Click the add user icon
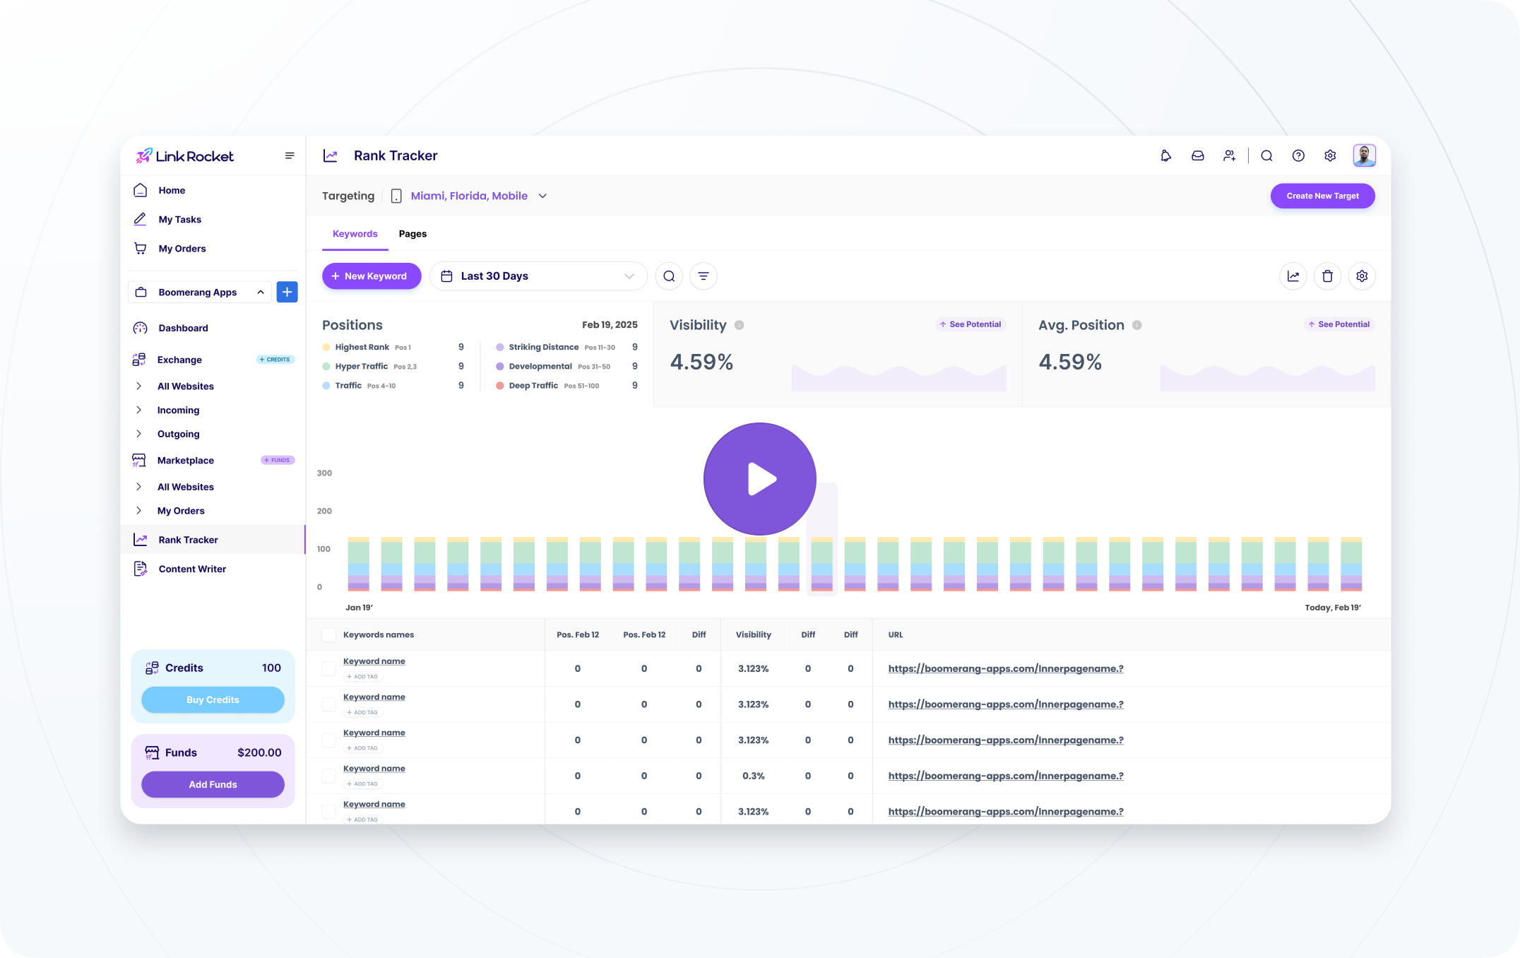 (x=1229, y=155)
